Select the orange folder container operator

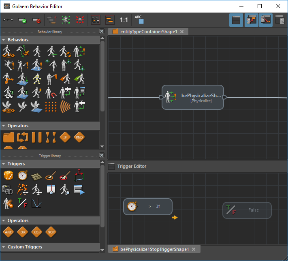(9, 137)
